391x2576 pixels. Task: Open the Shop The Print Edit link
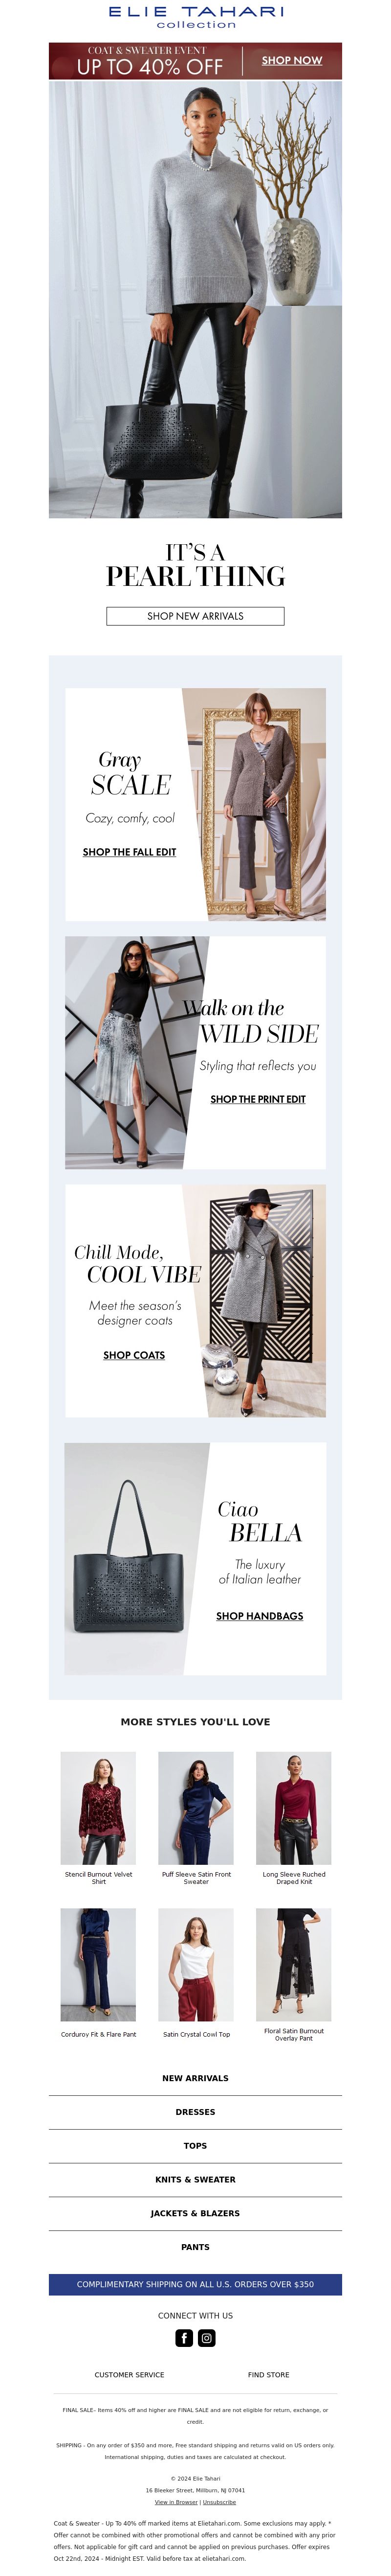click(x=259, y=1099)
